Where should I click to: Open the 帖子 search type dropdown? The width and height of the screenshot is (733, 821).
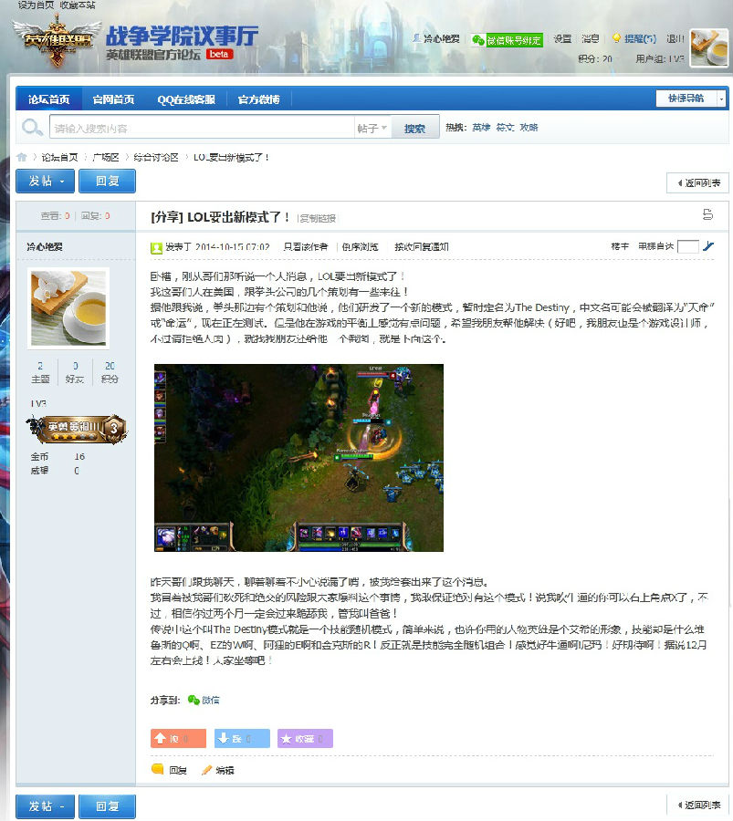[372, 129]
